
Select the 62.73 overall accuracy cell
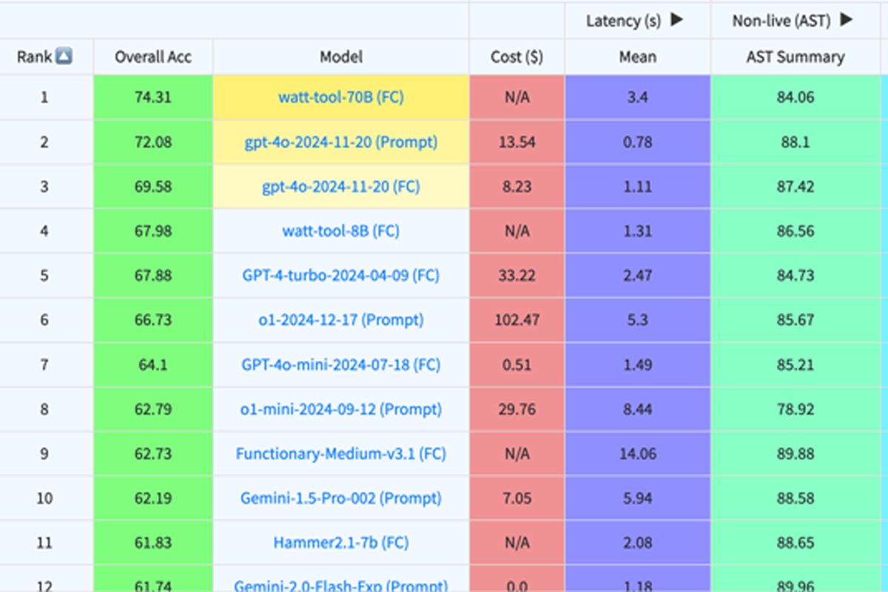(x=153, y=454)
